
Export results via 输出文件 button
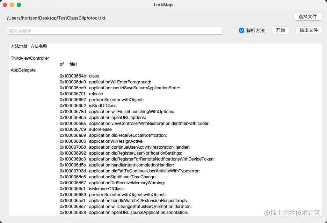[x=308, y=30]
